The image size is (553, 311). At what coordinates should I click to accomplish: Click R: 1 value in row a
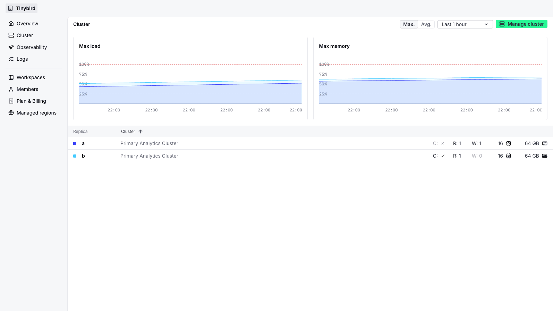pos(457,143)
